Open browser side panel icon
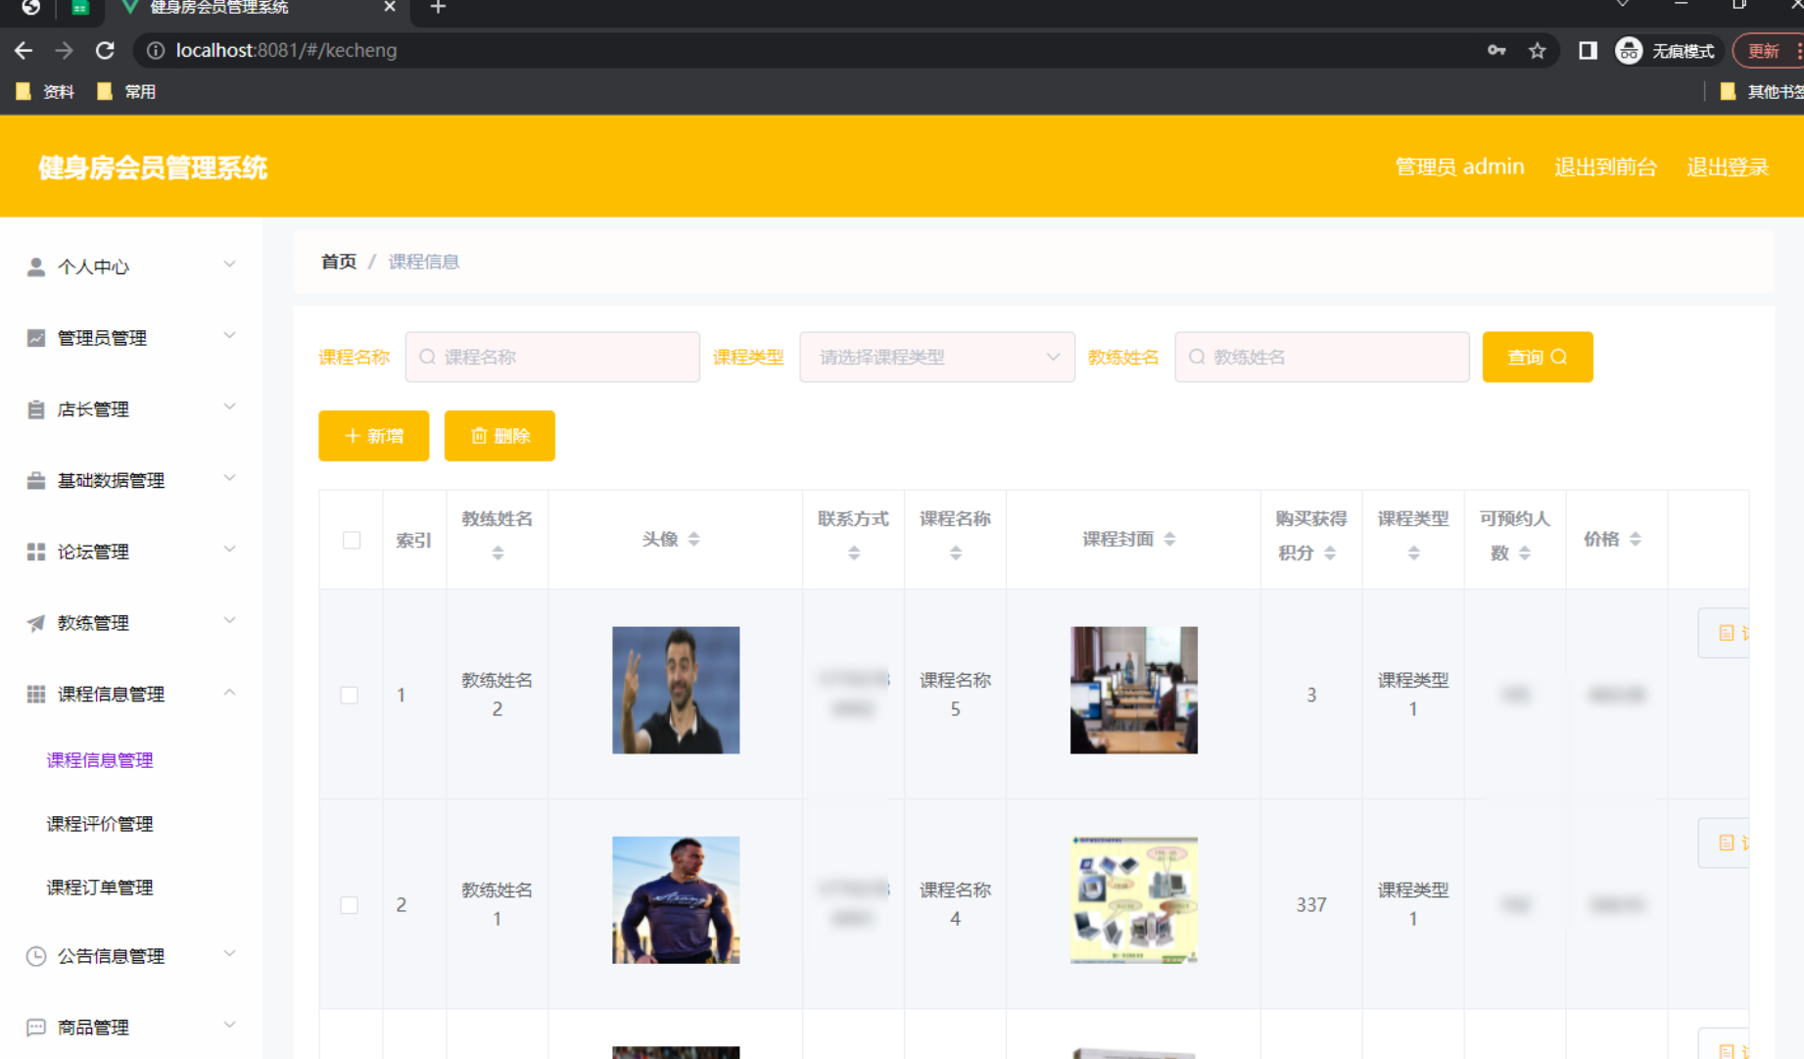Screen dimensions: 1804x1059 coord(1589,50)
